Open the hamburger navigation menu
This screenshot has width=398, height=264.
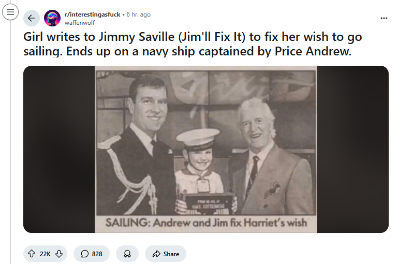(10, 12)
